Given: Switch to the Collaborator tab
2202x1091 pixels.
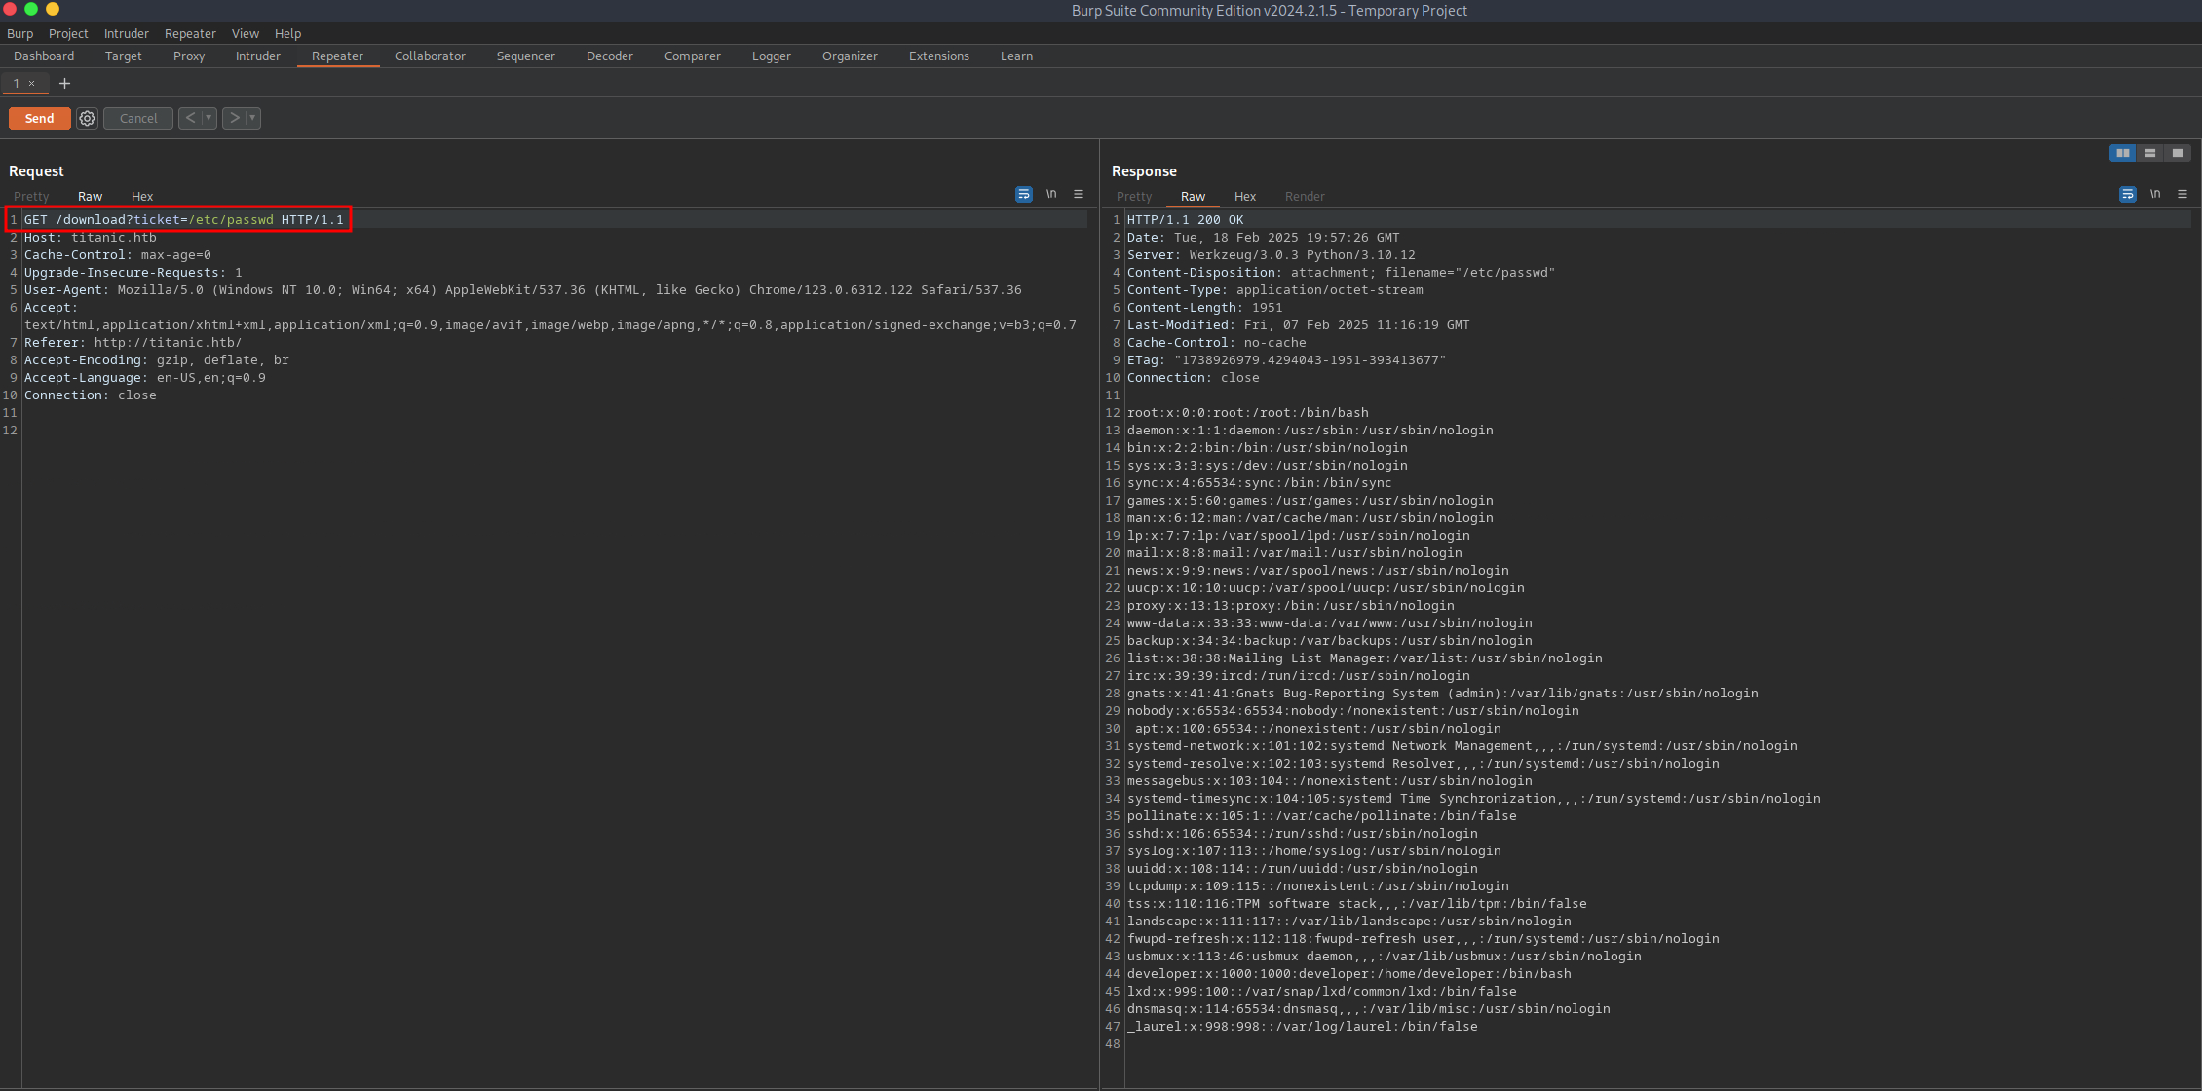Looking at the screenshot, I should [x=430, y=56].
